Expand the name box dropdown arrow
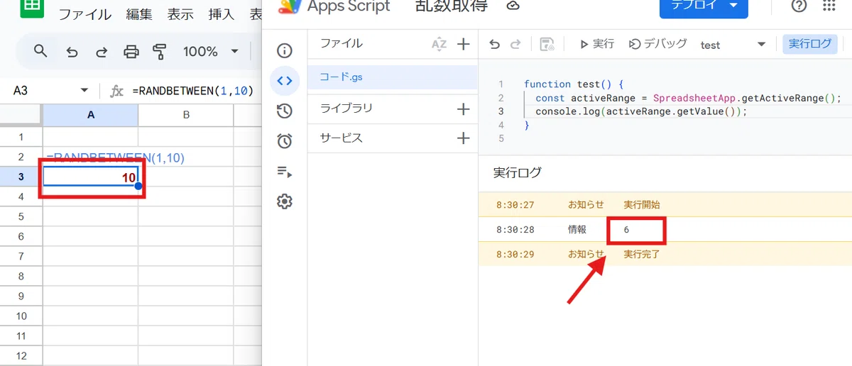The image size is (852, 366). [x=84, y=91]
